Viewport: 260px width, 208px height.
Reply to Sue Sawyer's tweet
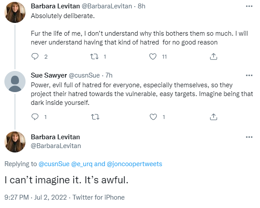tap(35, 117)
